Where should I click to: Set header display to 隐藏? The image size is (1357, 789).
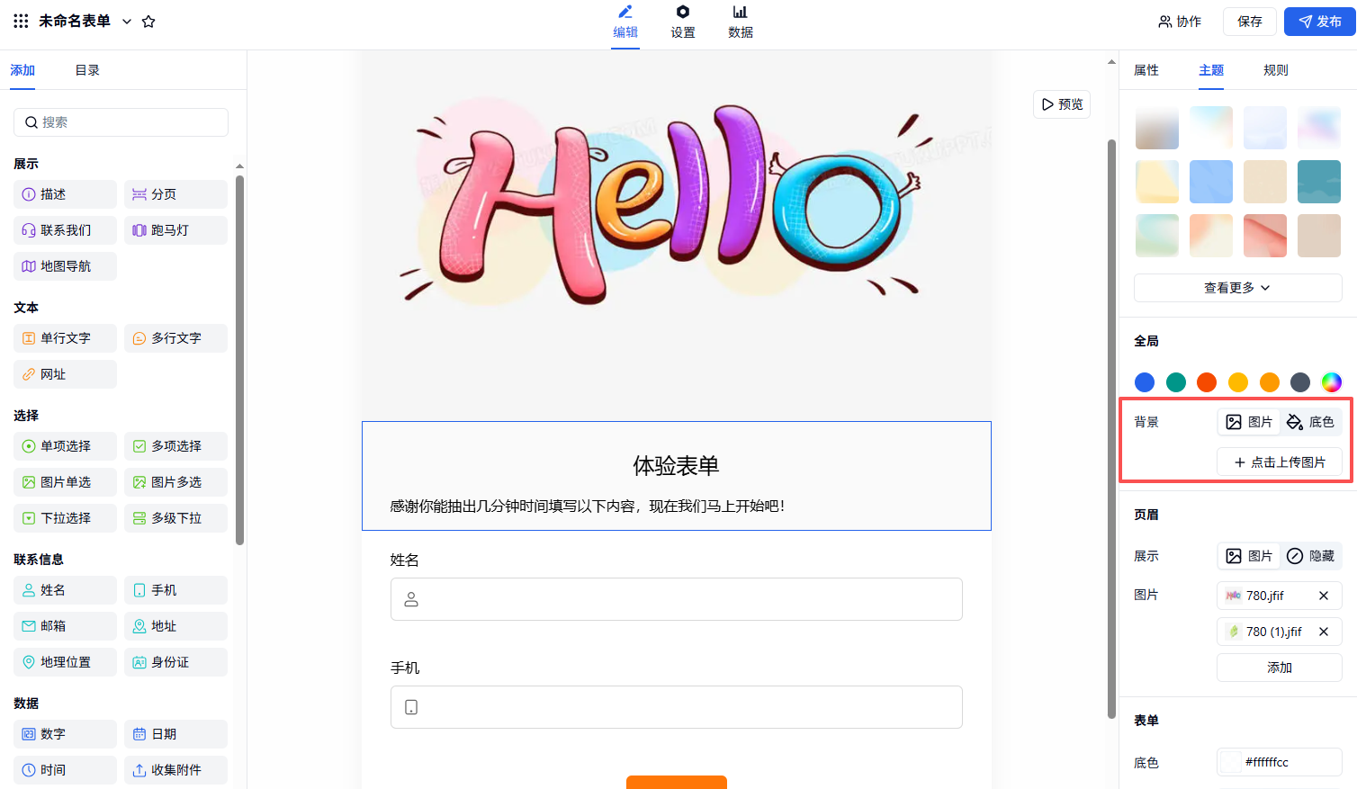(x=1310, y=556)
